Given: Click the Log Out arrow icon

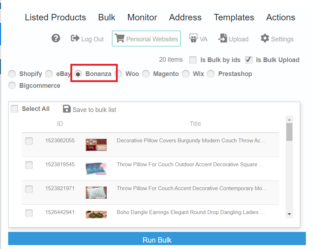Looking at the screenshot, I should pos(75,38).
